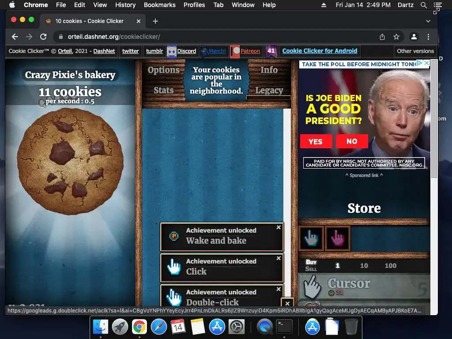452x339 pixels.
Task: Share this page icon in address bar
Action: pyautogui.click(x=382, y=37)
